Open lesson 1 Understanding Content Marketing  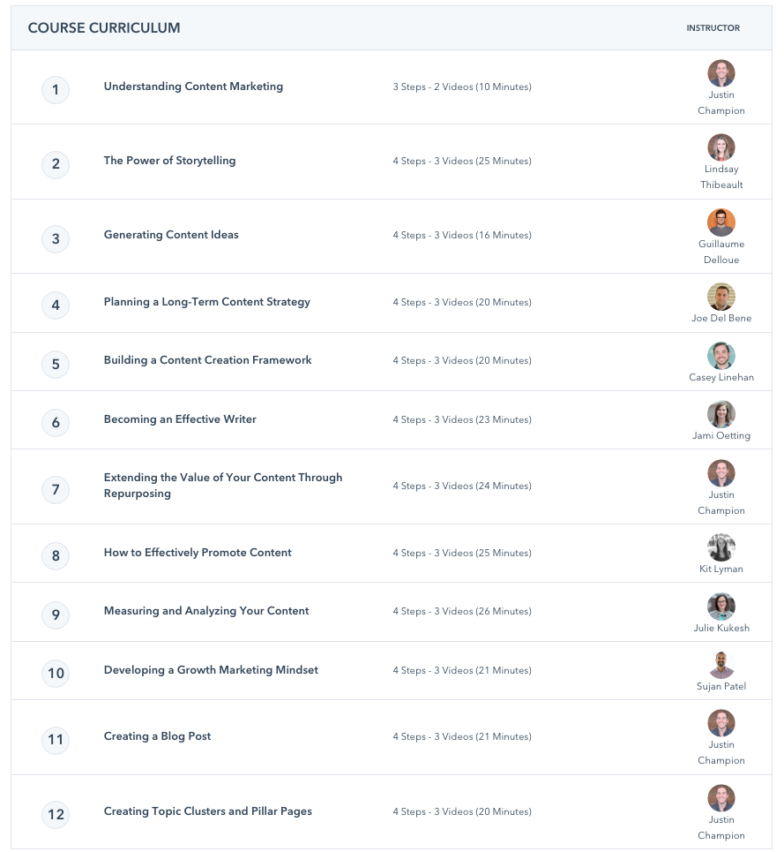(x=193, y=87)
